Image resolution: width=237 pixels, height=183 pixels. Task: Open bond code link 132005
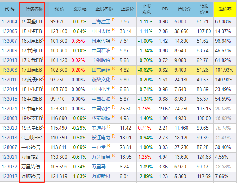point(9,31)
